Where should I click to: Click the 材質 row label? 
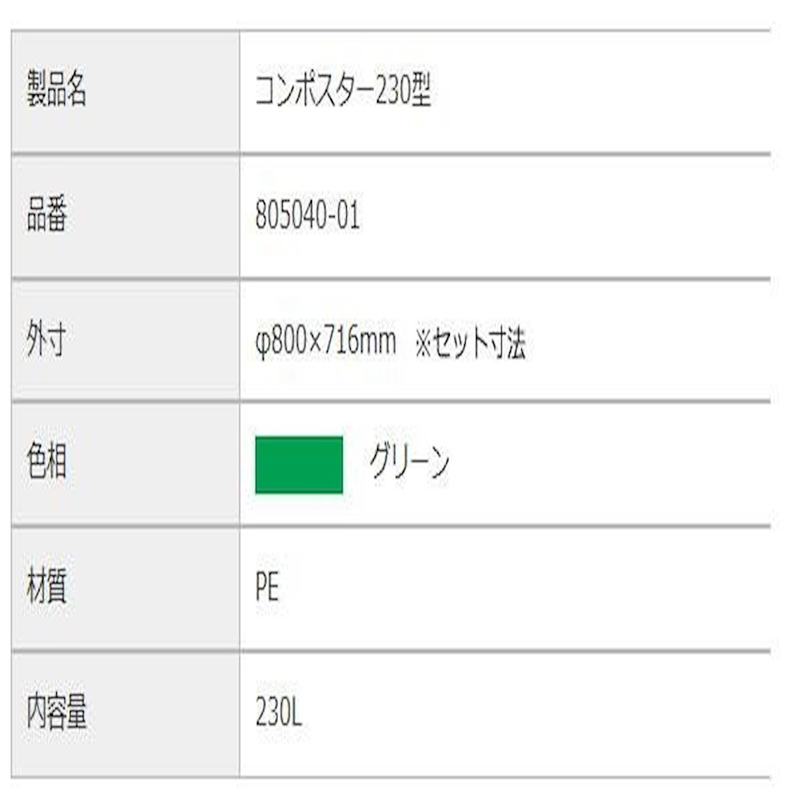pos(48,588)
